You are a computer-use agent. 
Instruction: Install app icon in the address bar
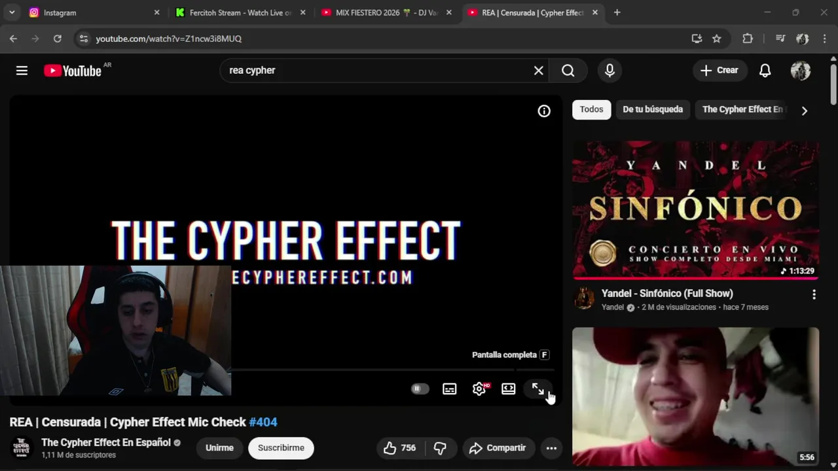click(x=697, y=39)
